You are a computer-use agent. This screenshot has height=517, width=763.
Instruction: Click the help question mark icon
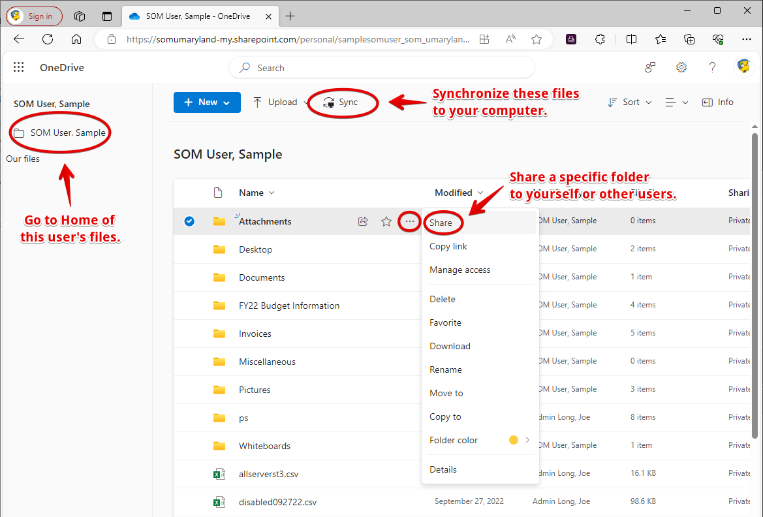coord(713,67)
